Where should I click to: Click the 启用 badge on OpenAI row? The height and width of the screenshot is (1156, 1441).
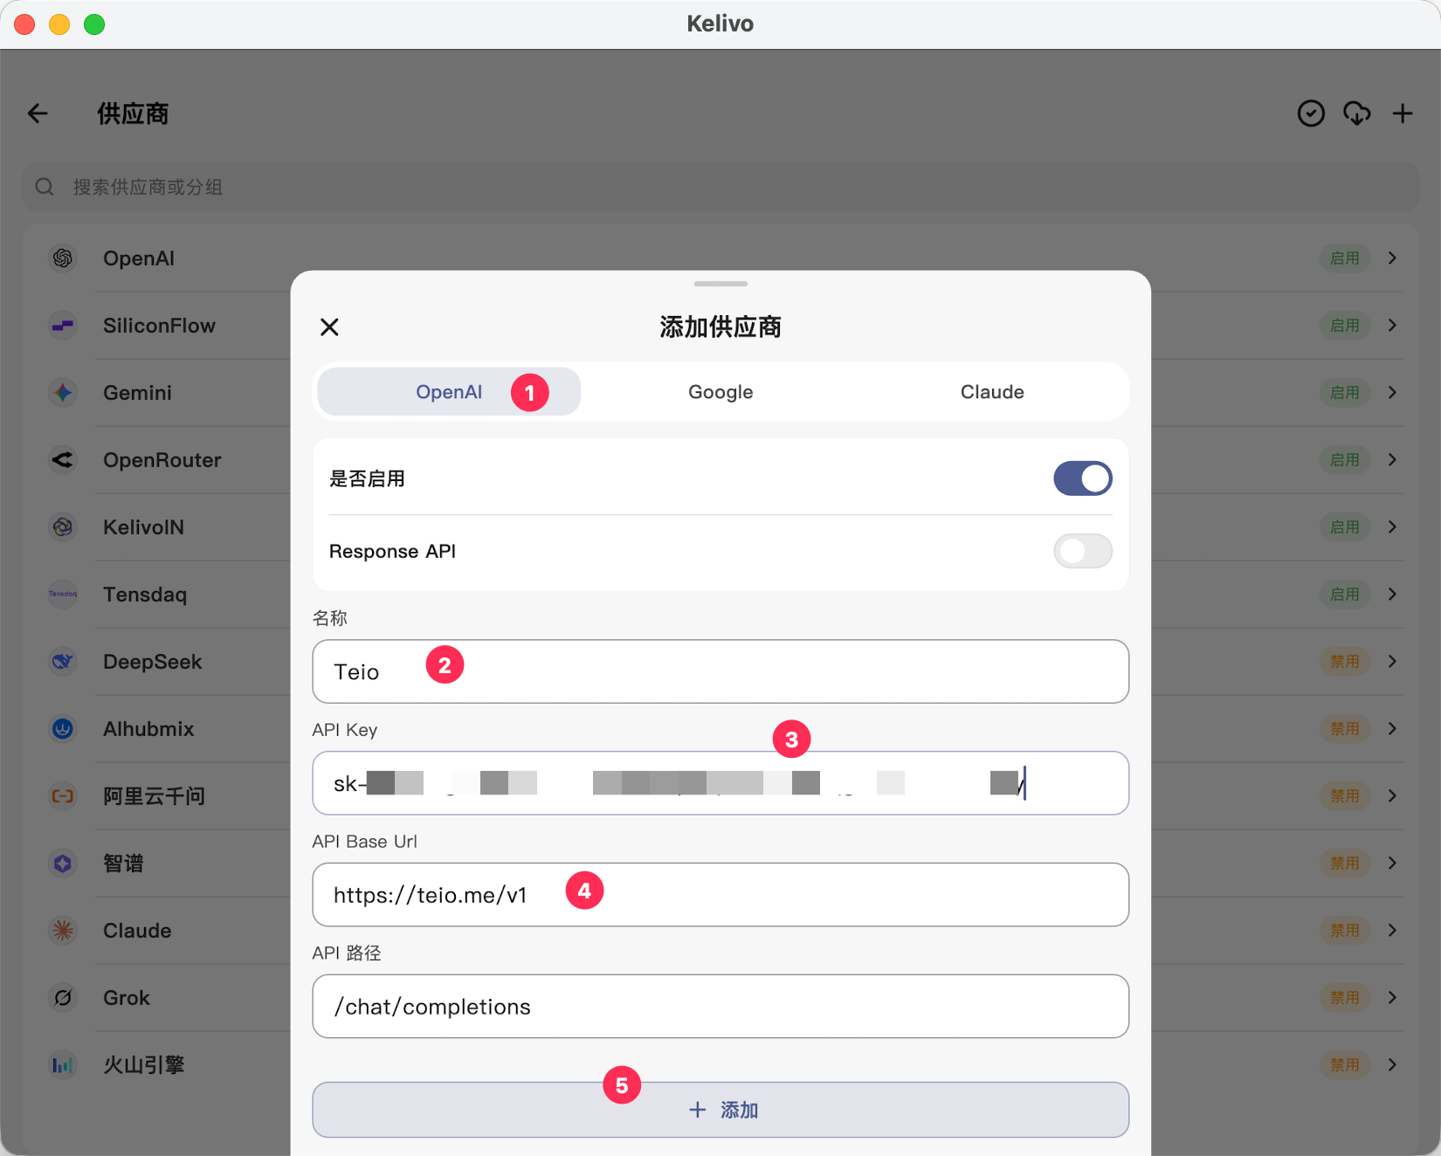1345,258
